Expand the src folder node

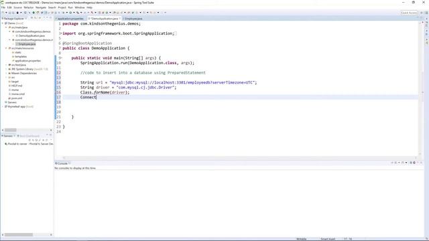(x=6, y=78)
